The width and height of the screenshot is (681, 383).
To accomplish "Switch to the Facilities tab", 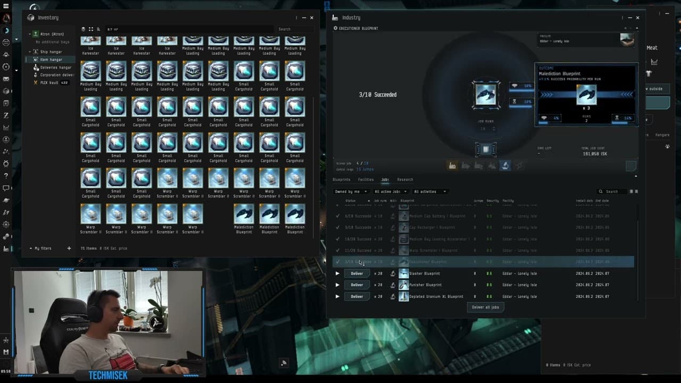I will pyautogui.click(x=366, y=180).
